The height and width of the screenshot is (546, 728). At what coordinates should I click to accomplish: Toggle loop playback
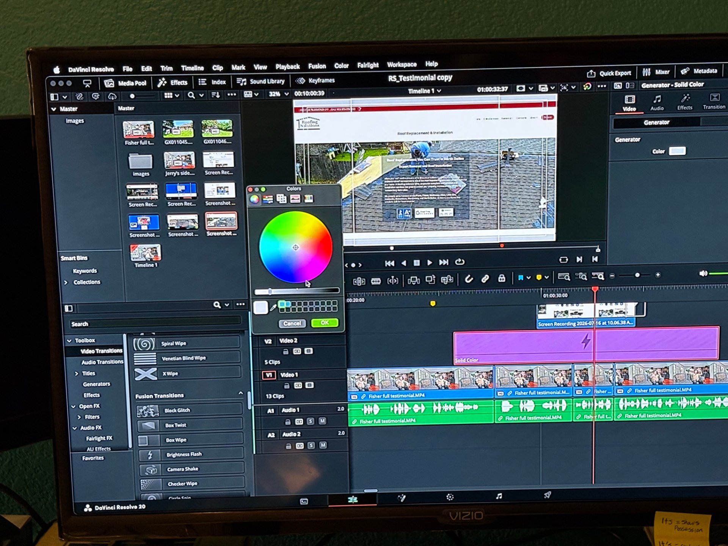pos(460,262)
